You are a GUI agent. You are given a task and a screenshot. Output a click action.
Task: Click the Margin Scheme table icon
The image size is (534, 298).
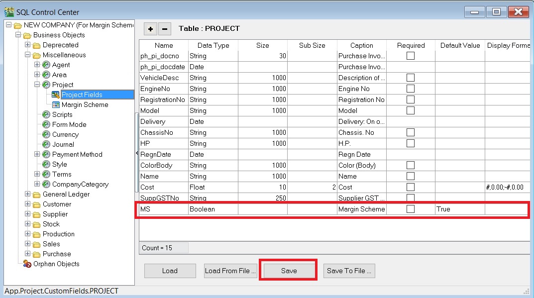coord(56,104)
